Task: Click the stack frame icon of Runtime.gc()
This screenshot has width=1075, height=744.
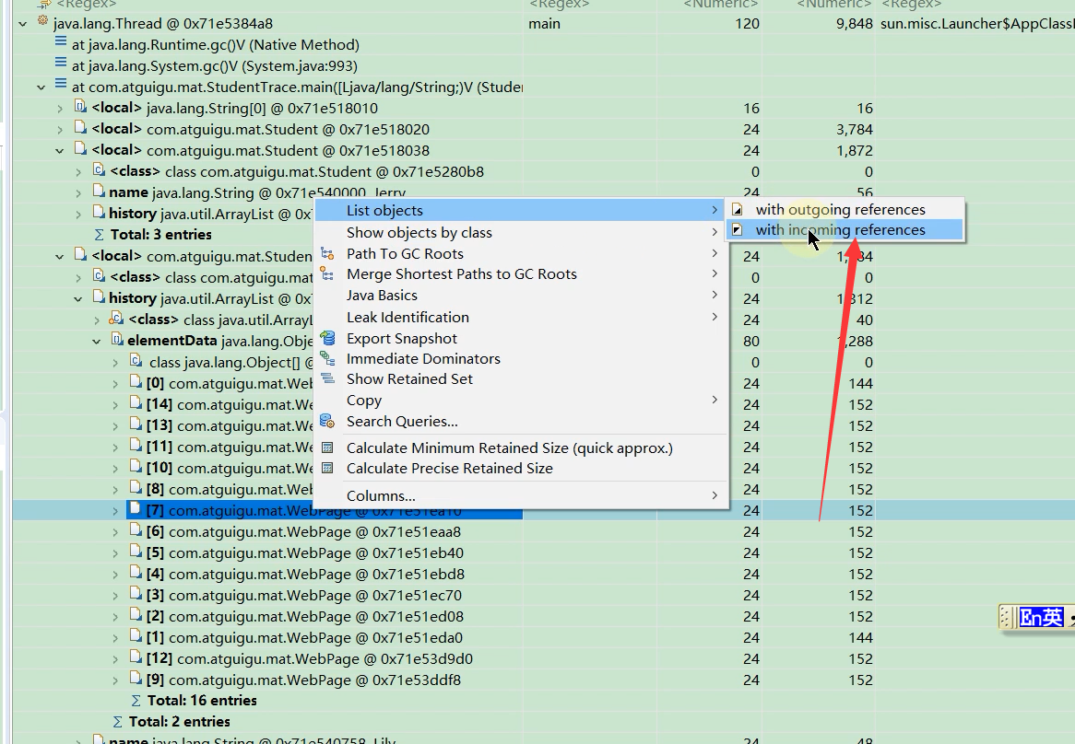Action: (61, 43)
